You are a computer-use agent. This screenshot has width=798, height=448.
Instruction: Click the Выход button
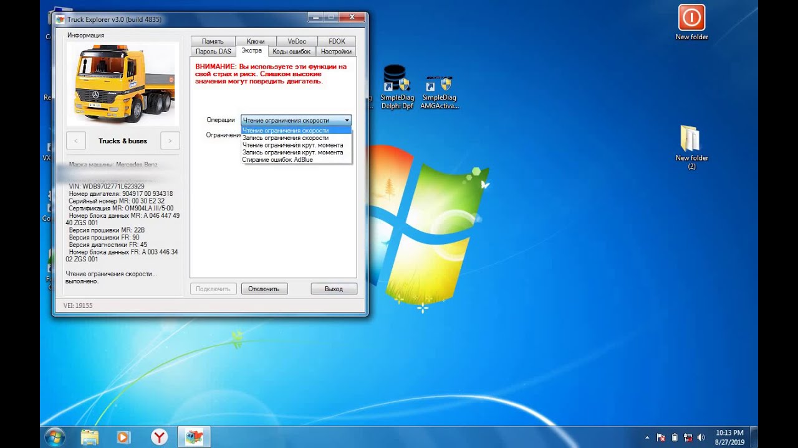pyautogui.click(x=334, y=289)
